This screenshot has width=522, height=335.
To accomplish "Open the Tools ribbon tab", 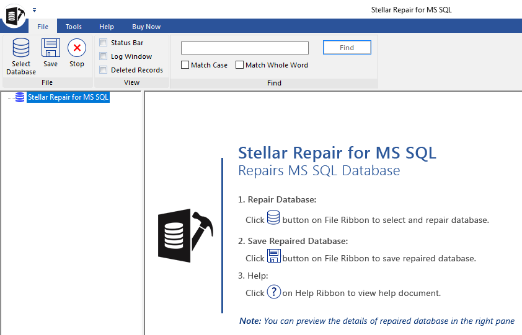I will pos(74,27).
